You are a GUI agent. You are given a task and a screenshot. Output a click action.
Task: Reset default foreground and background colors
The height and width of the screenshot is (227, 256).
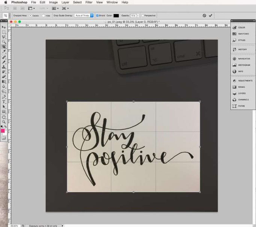(2, 127)
